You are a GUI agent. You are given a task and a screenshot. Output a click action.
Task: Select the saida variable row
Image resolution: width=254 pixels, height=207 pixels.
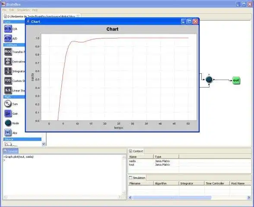click(190, 161)
